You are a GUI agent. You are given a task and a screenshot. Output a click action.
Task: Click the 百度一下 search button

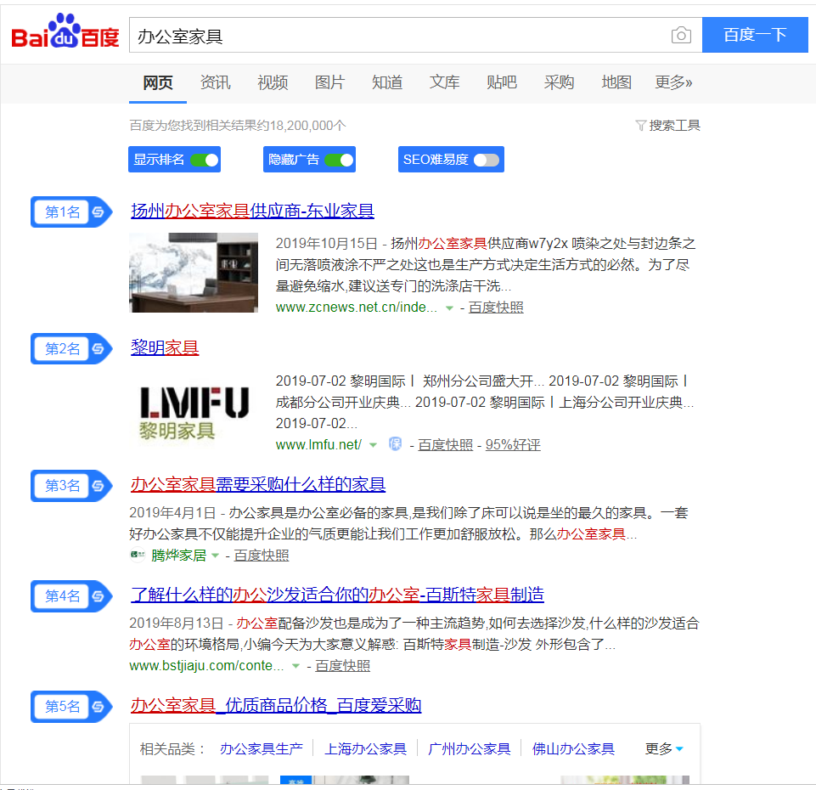coord(755,35)
